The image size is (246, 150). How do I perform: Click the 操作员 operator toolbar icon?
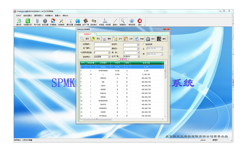pyautogui.click(x=19, y=22)
